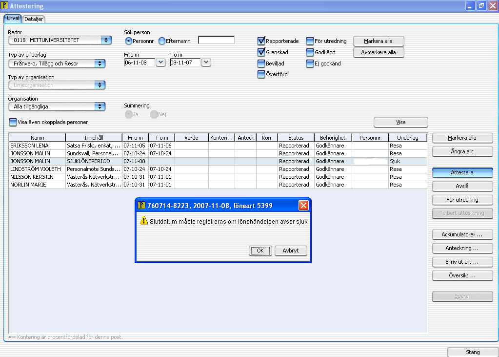This screenshot has height=357, width=499.
Task: Click the date cell 07-11-05
Action: (135, 146)
